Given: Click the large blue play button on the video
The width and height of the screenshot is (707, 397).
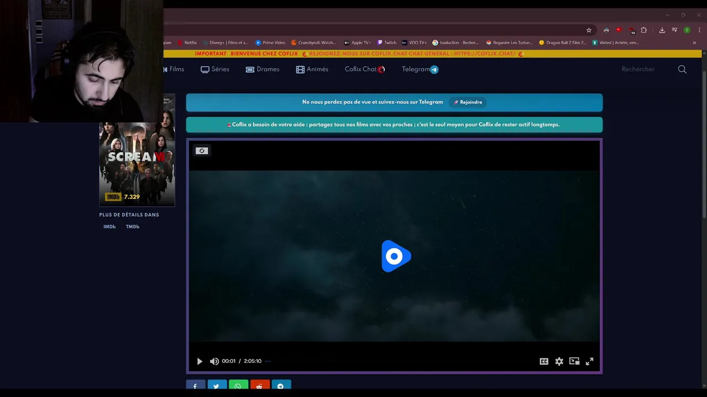Looking at the screenshot, I should [x=396, y=256].
